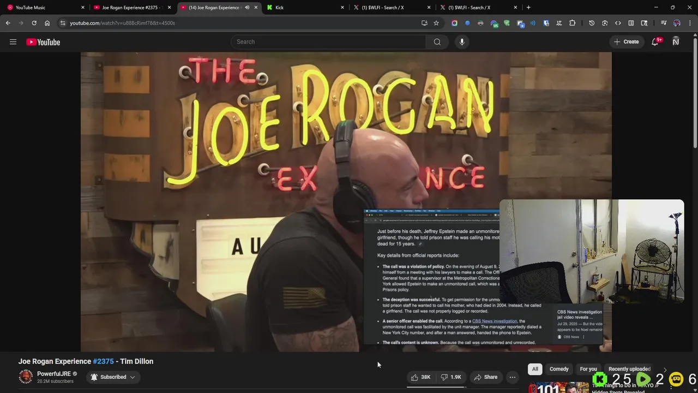Start voice search with the microphone
The width and height of the screenshot is (698, 393).
(x=462, y=41)
